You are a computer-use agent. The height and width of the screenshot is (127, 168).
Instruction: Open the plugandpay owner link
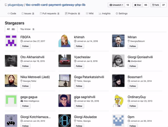click(x=16, y=5)
